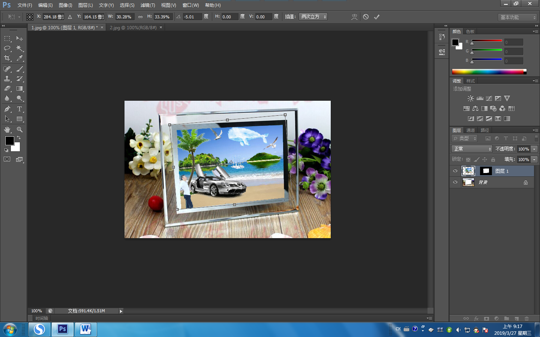Screen dimensions: 540x337
Task: Select the Pen tool
Action: [7, 109]
